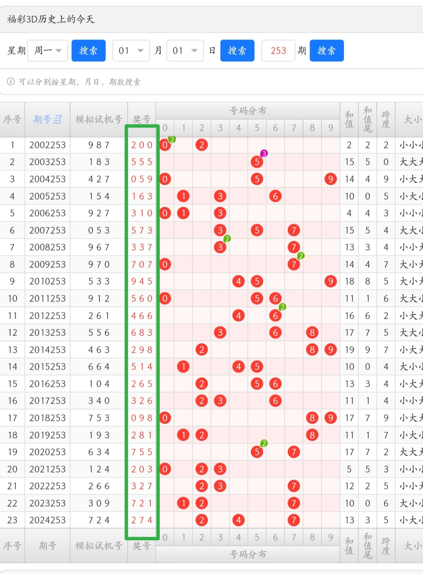Open the month dropdown showing 01
This screenshot has height=574, width=423.
131,51
